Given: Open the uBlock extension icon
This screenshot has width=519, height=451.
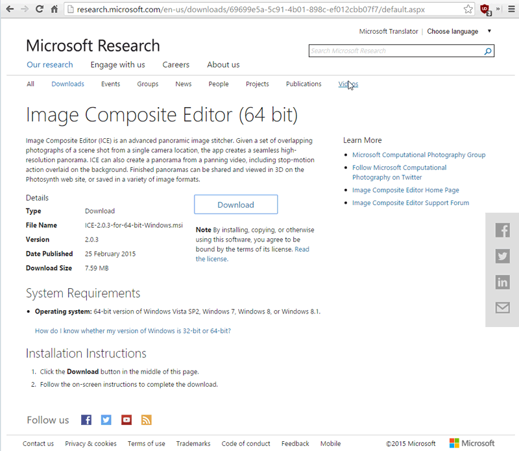Looking at the screenshot, I should 485,10.
